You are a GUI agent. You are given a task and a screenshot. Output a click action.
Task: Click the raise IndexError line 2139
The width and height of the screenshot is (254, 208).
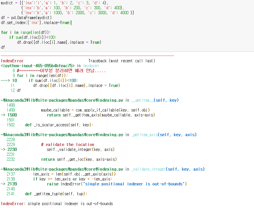[117, 184]
